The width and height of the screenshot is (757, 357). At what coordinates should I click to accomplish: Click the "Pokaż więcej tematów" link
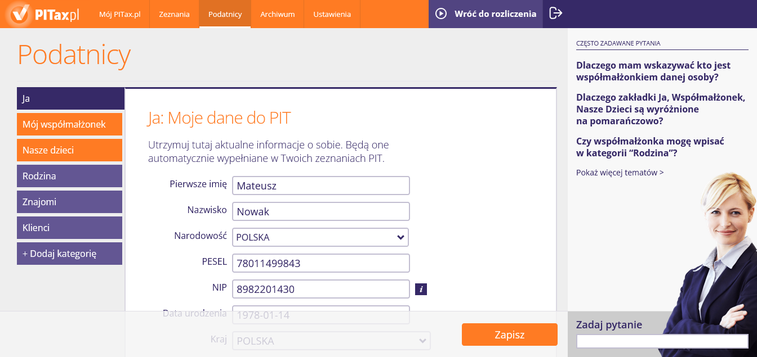(x=620, y=172)
